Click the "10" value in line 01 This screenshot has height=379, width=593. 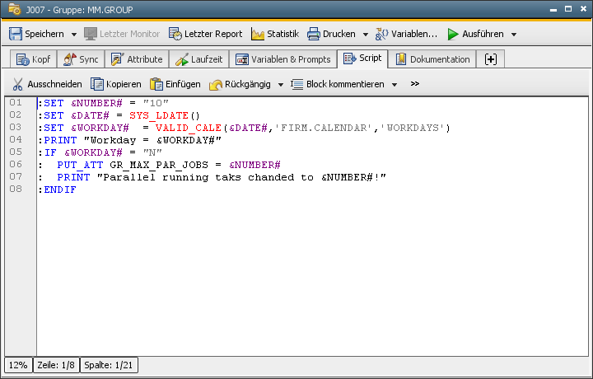156,103
